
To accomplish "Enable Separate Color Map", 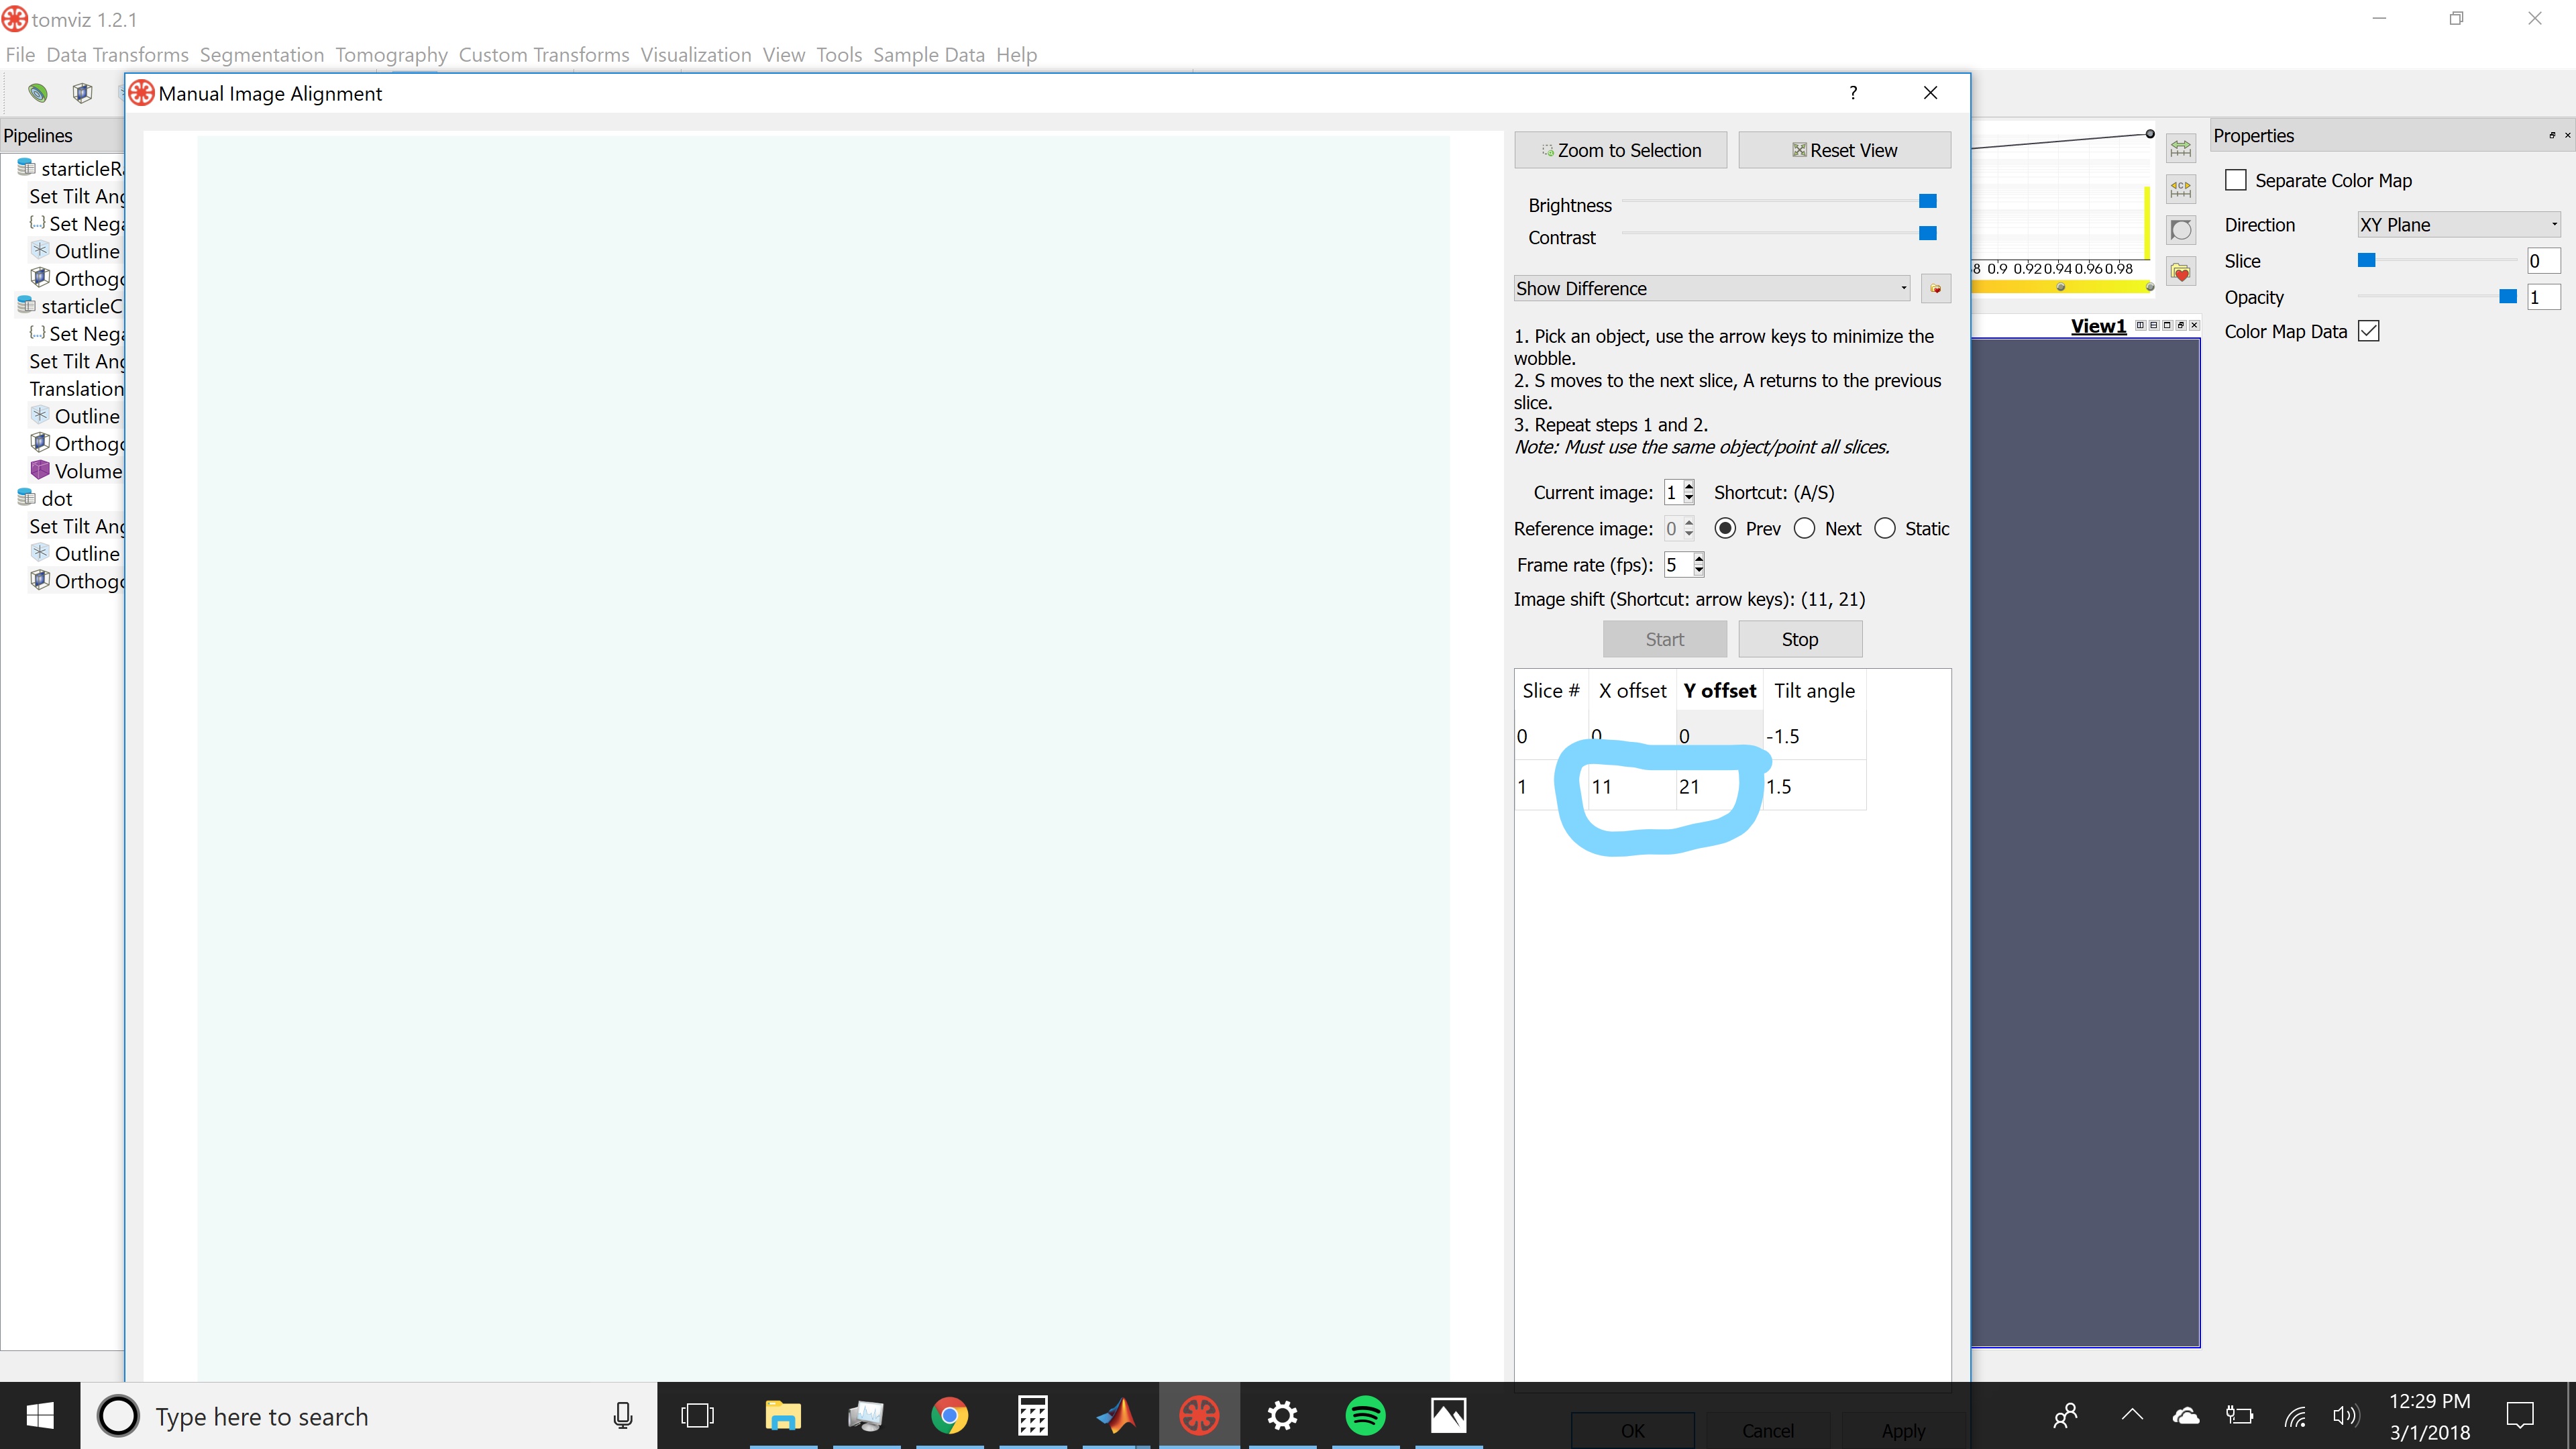I will point(2237,180).
